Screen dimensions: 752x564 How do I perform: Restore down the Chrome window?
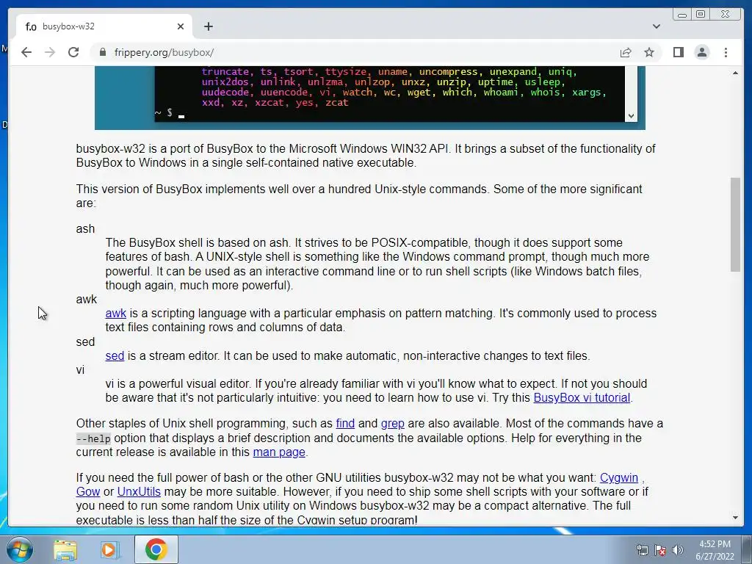pos(701,15)
